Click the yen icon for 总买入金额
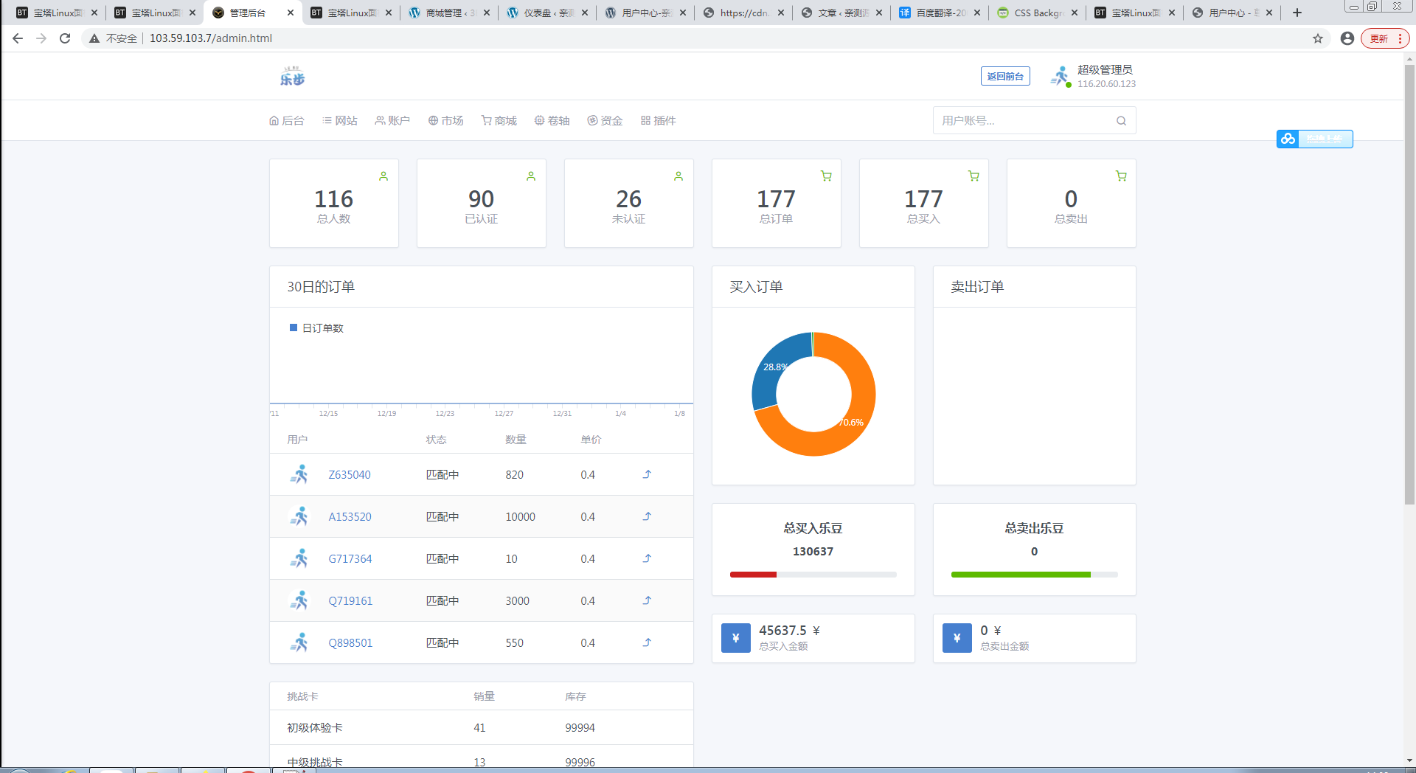This screenshot has height=773, width=1416. coord(735,638)
